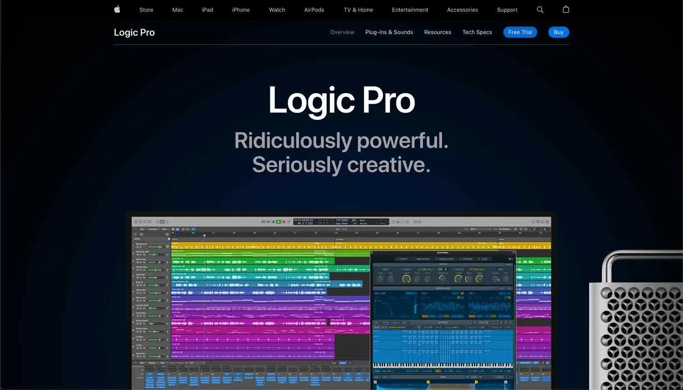Click the shopping bag icon in the navigation
Screen dimensions: 683x390
tap(566, 9)
